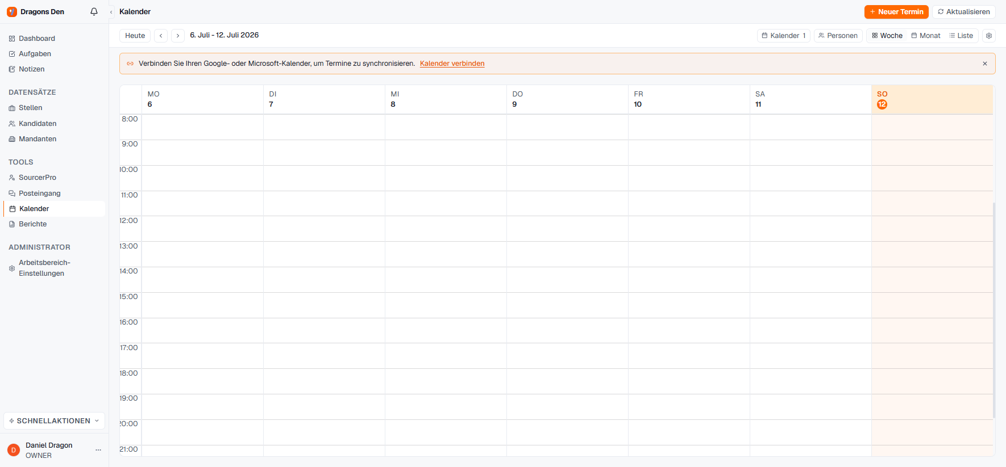Dismiss the calendar sync banner

[x=985, y=64]
